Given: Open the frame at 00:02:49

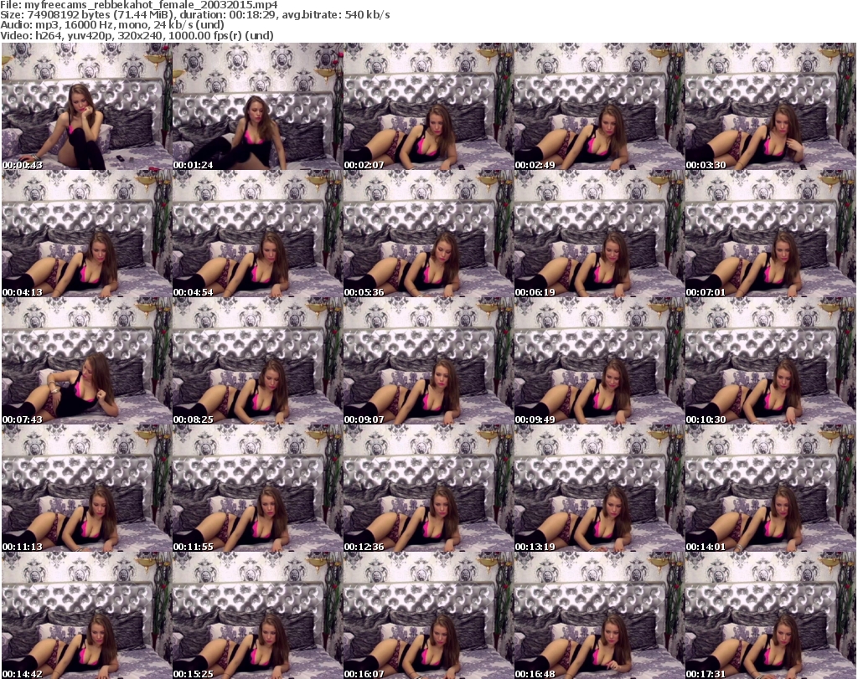Looking at the screenshot, I should coord(598,106).
